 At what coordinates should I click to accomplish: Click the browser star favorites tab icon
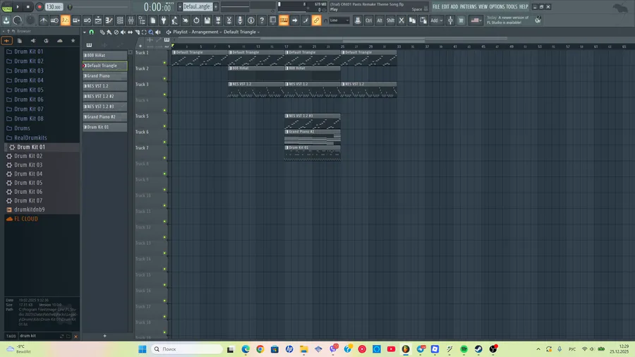[73, 40]
